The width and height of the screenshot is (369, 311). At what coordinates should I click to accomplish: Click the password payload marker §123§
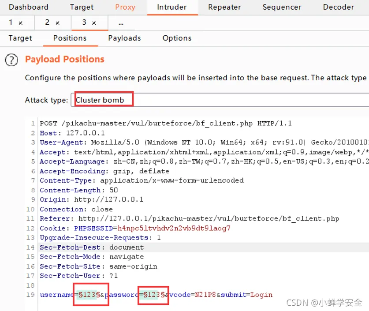154,295
